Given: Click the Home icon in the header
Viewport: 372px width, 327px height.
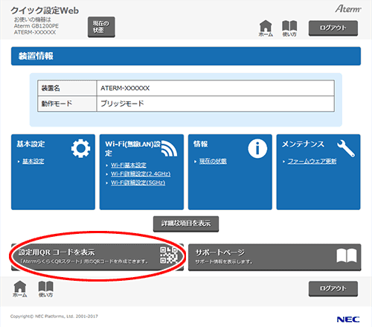Looking at the screenshot, I should tap(266, 28).
